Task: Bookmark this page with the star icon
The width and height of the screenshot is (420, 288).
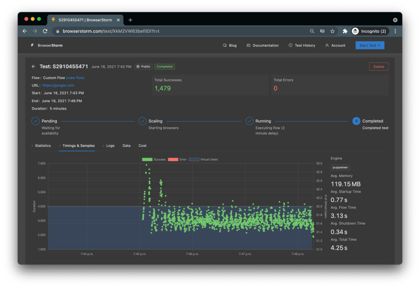Action: pyautogui.click(x=332, y=31)
